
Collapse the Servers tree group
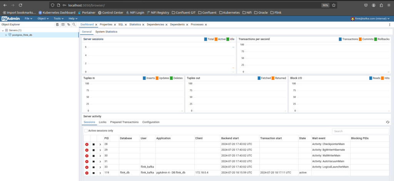[x=3, y=30]
